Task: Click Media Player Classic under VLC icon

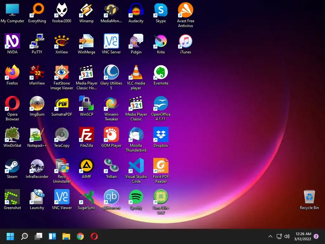Action: 136,103
